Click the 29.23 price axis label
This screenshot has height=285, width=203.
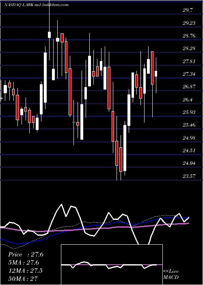[x=189, y=23]
